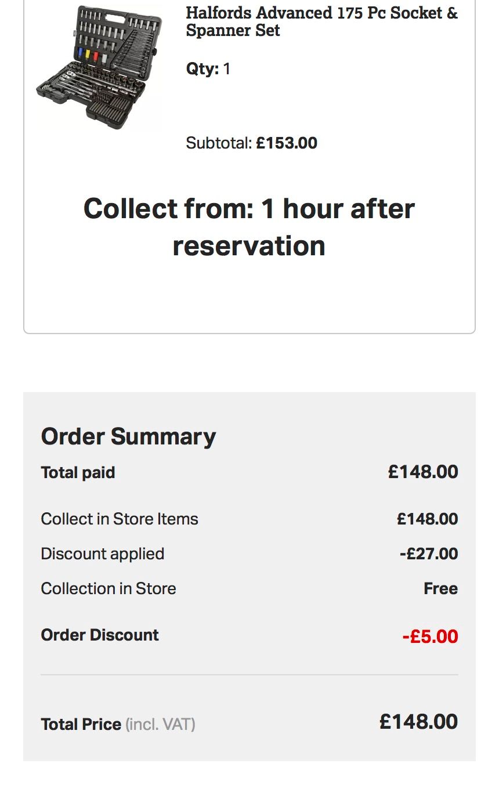Click the Discount applied label
The height and width of the screenshot is (792, 499).
point(102,554)
